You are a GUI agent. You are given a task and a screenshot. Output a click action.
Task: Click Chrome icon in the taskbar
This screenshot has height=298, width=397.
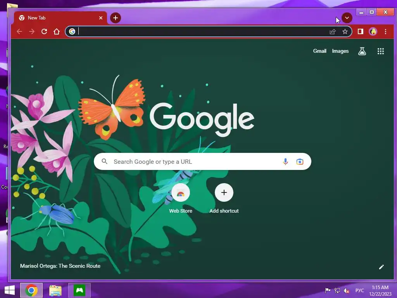(31, 290)
